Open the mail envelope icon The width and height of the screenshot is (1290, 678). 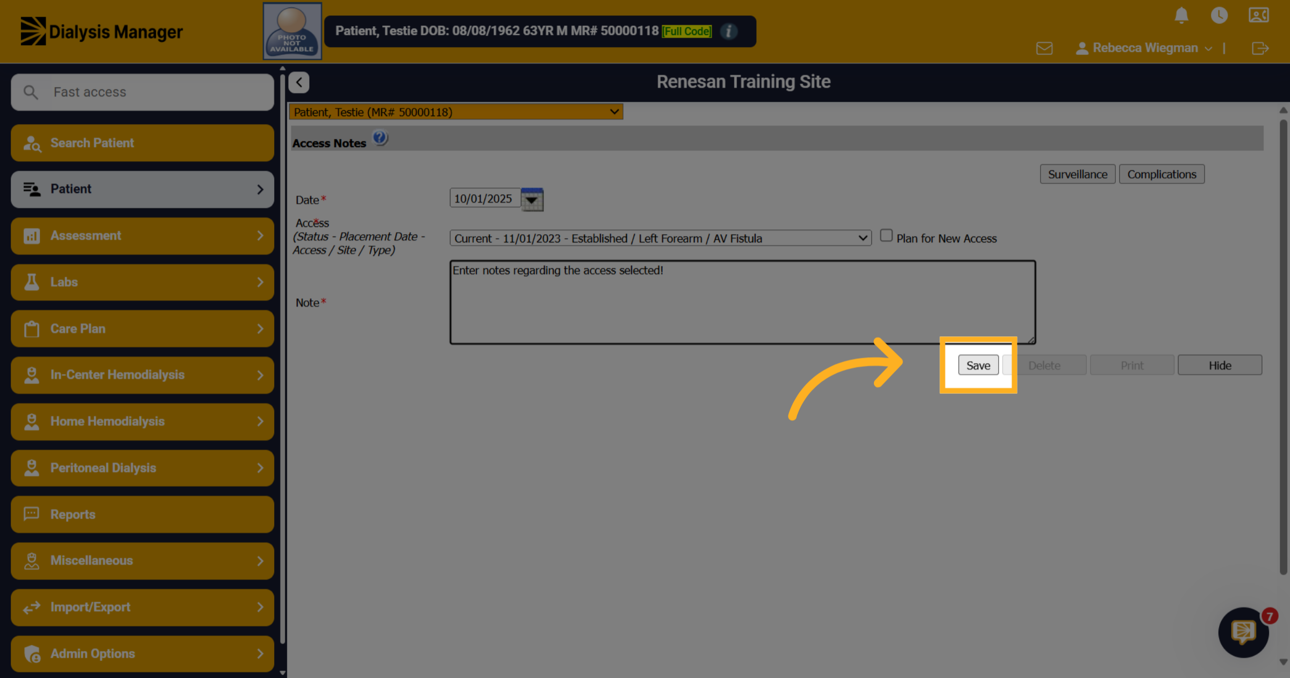pos(1044,48)
